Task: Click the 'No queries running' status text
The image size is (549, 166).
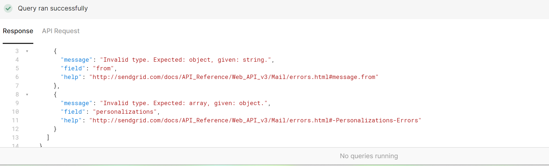Action: click(369, 156)
